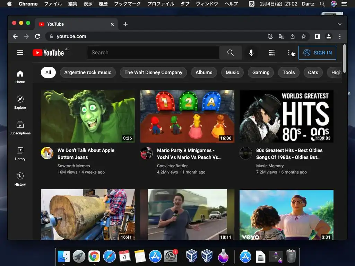Open the vevo 3:31 video thumbnail

[x=286, y=214]
